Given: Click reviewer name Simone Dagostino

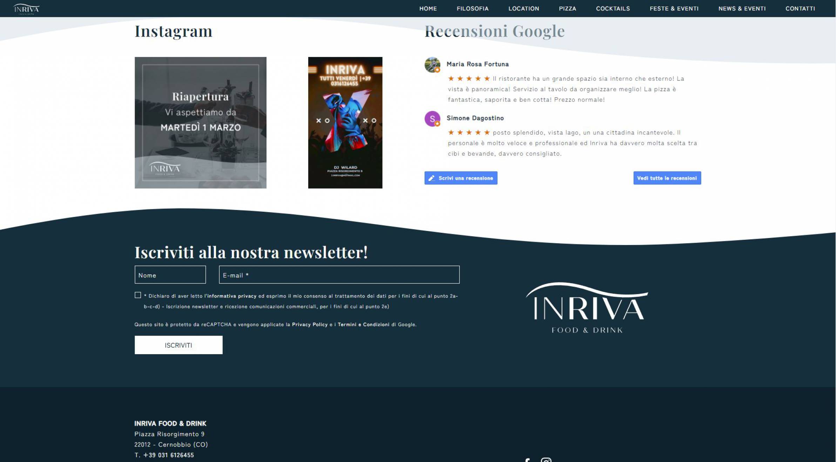Looking at the screenshot, I should coord(475,118).
